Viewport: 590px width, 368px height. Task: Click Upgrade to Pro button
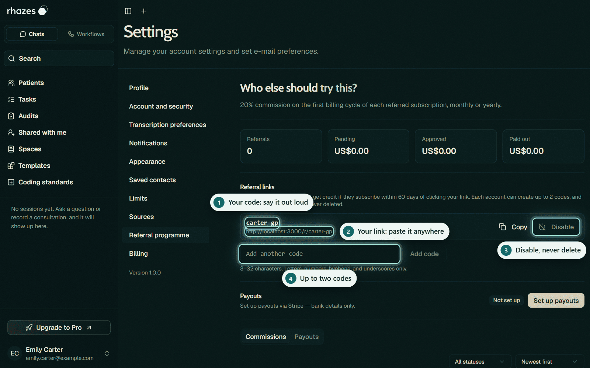(59, 328)
